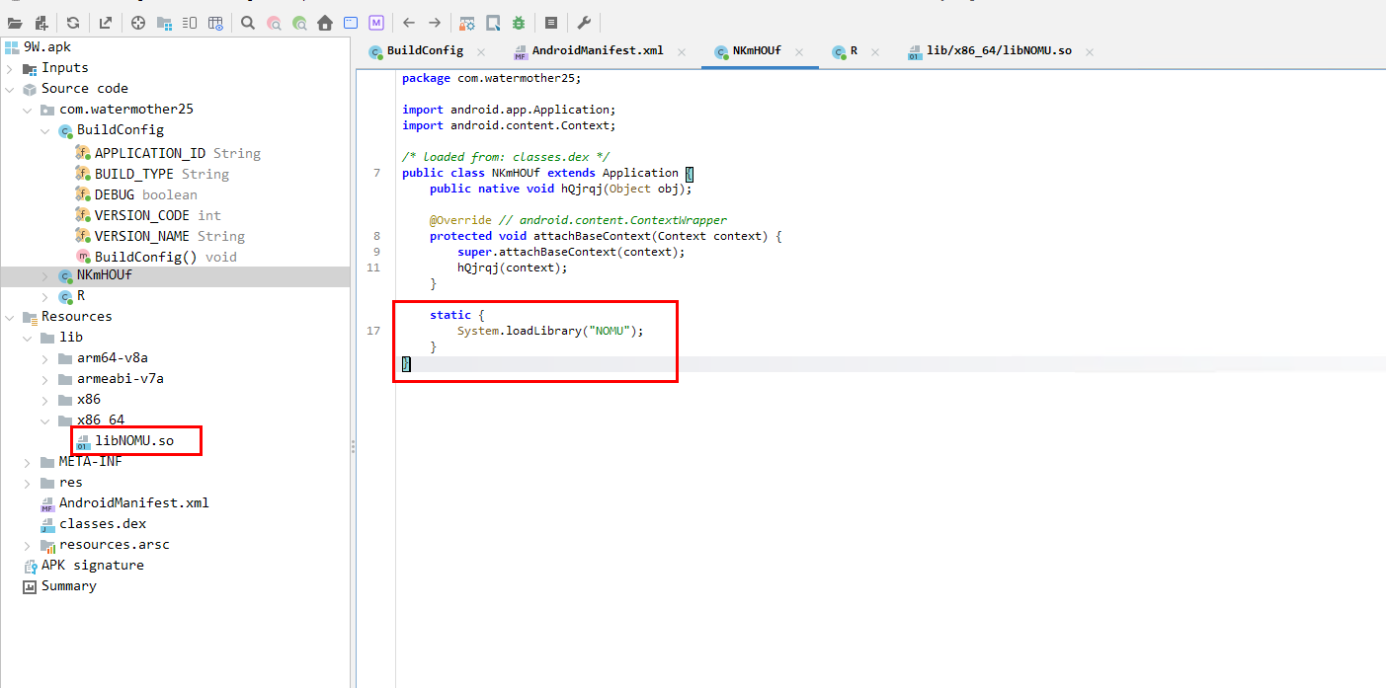Expand the NKmHOUf class tree node
Screen dimensions: 1386x688
point(45,276)
